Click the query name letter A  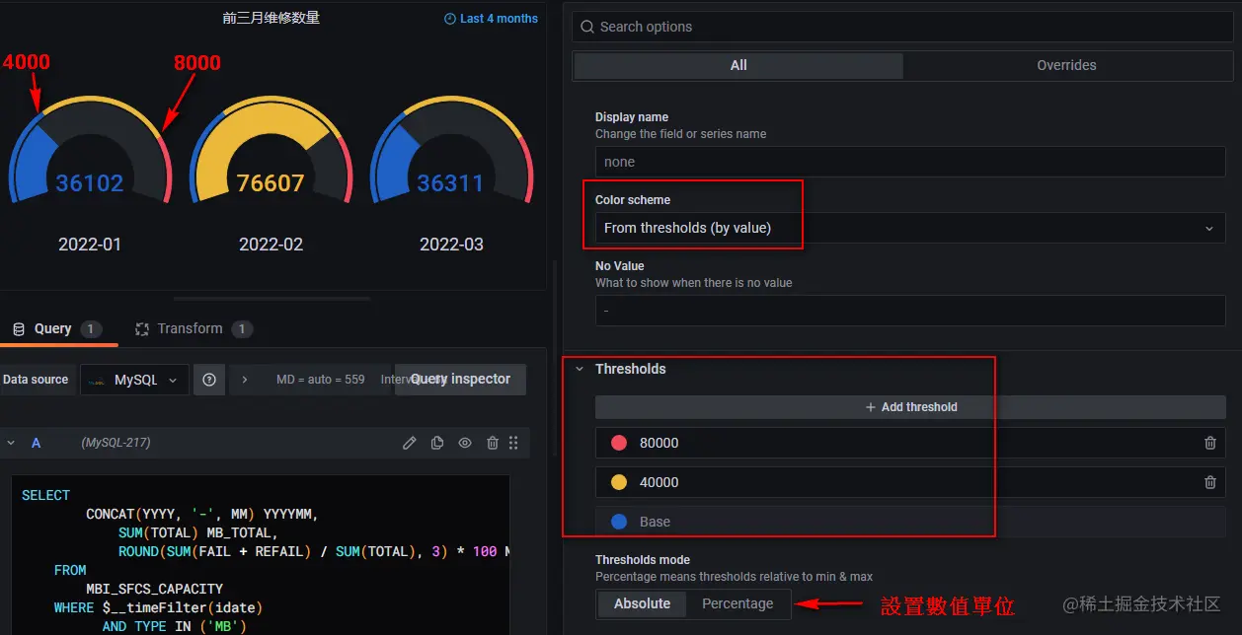point(37,443)
